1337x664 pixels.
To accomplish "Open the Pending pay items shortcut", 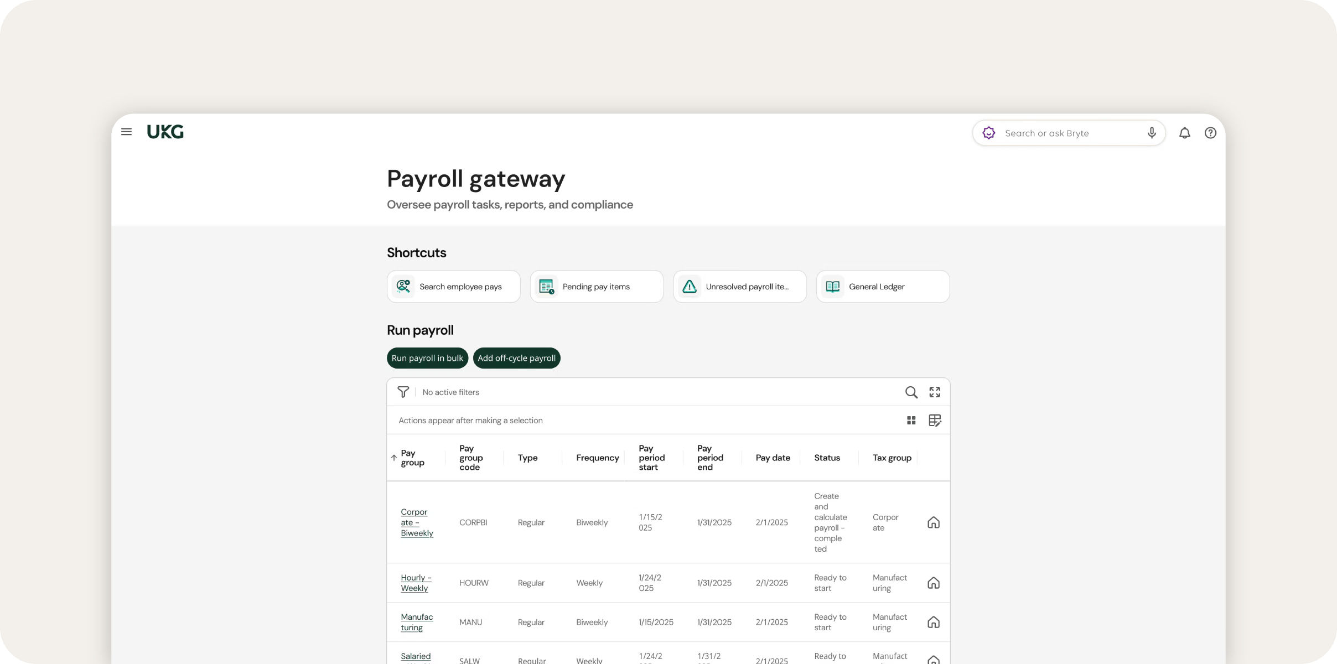I will 597,287.
